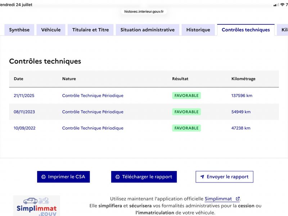Click the Nature column header

click(69, 79)
